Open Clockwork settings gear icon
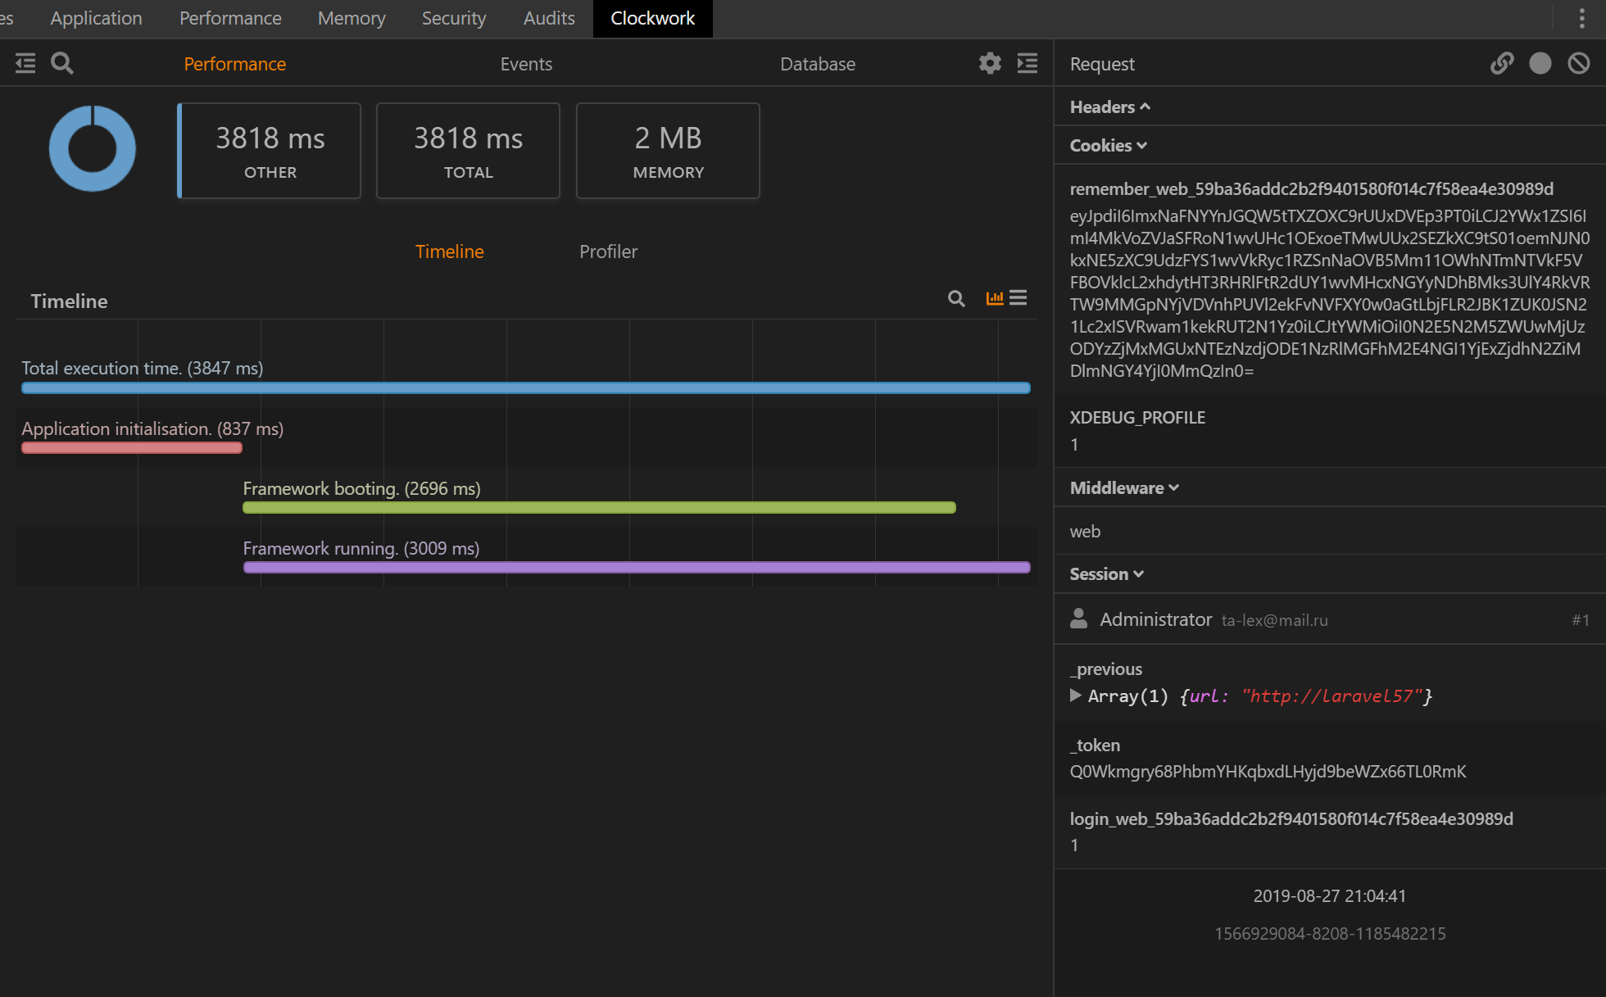 (x=990, y=63)
